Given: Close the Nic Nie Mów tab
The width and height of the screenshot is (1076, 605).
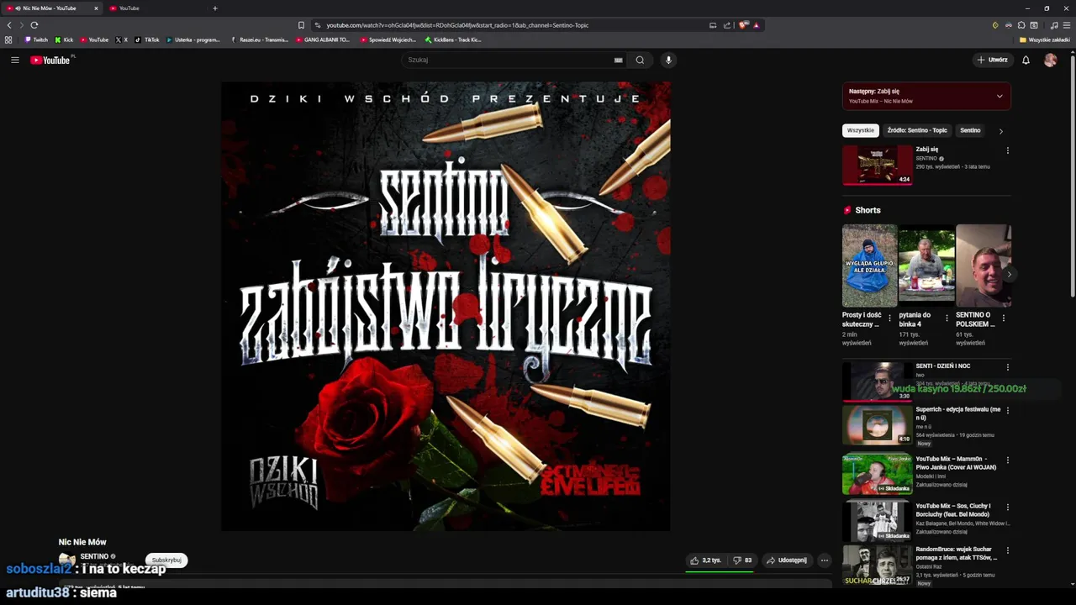Looking at the screenshot, I should (96, 8).
